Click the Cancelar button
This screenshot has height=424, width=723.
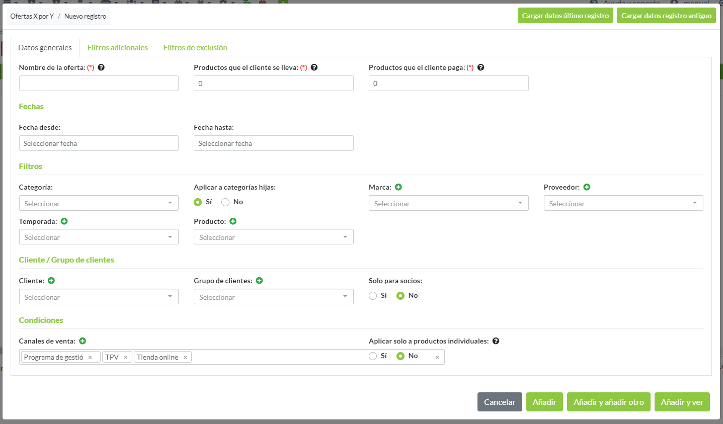tap(499, 402)
